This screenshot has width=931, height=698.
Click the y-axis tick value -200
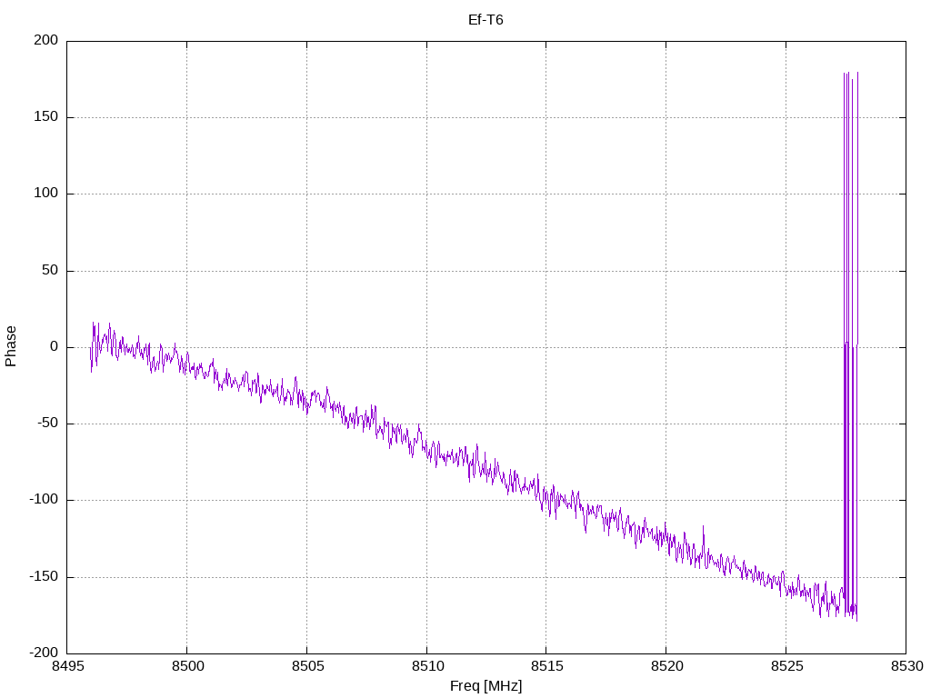pos(44,653)
